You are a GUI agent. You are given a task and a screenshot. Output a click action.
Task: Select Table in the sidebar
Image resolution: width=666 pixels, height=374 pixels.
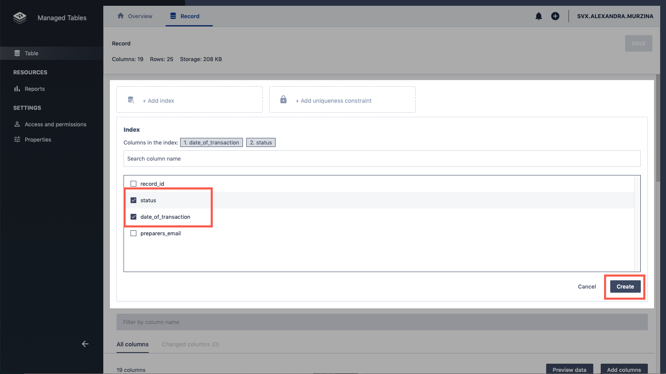tap(31, 53)
